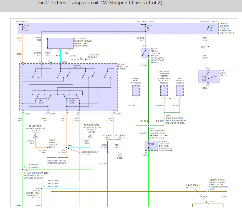Select the BRAKE SHIFT INTERLOCK label
Screen dimensions: 242x212
coord(136,81)
